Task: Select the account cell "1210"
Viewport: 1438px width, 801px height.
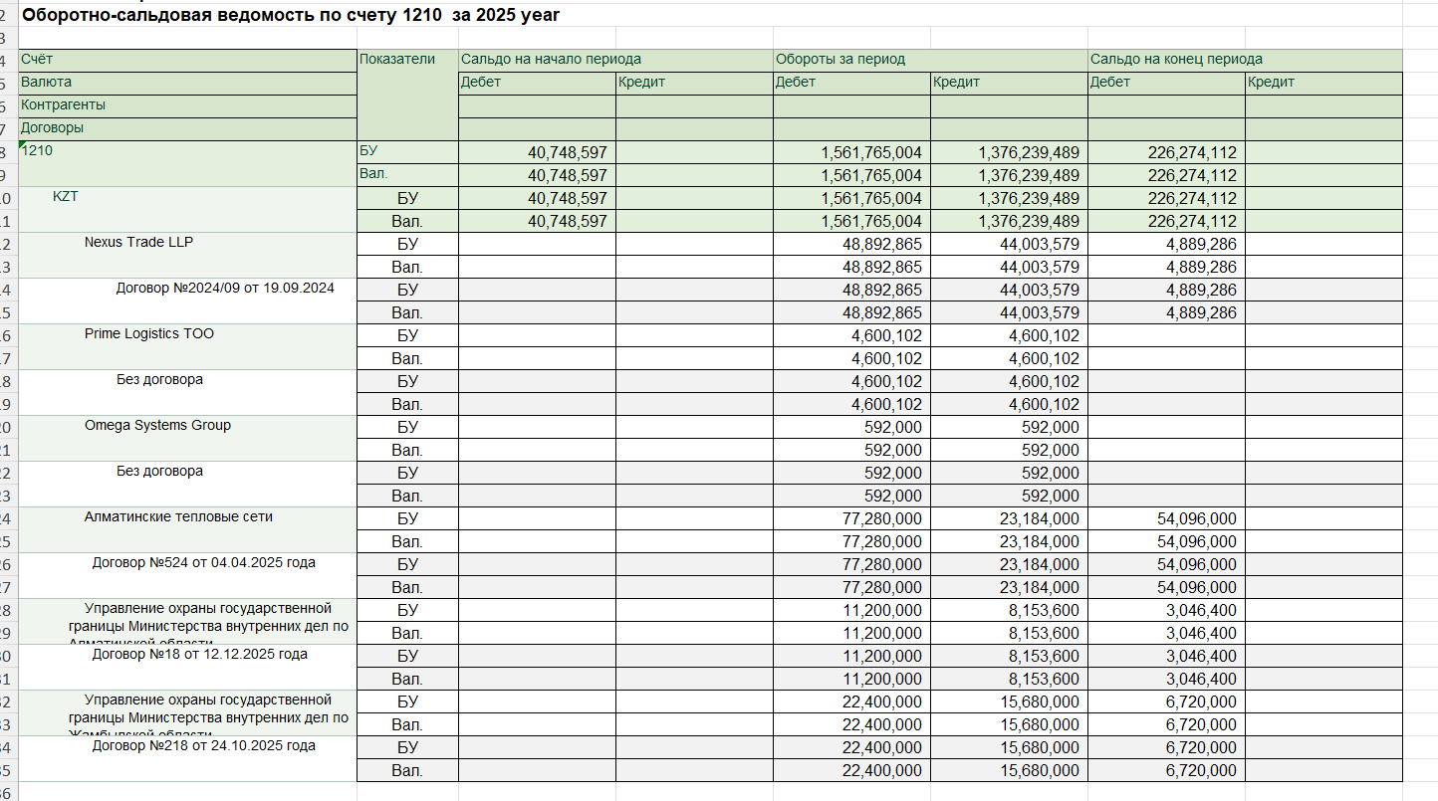Action: (x=188, y=163)
